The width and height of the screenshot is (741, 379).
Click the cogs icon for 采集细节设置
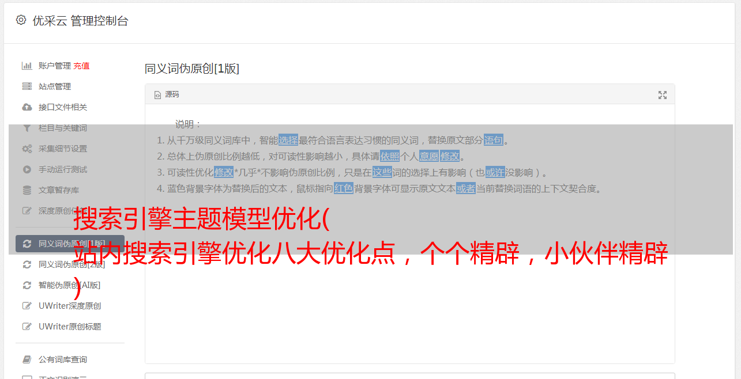point(27,149)
